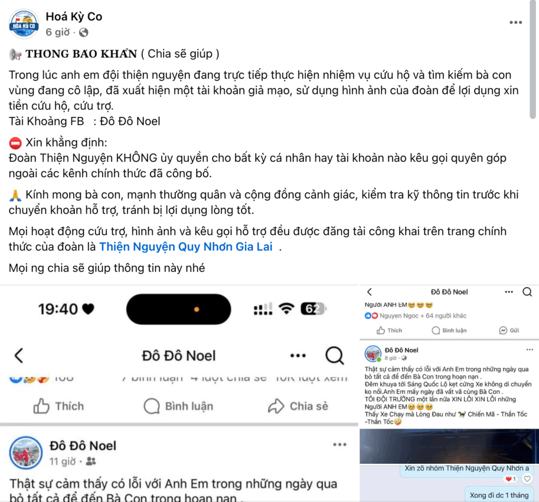Tap the Chia sẻ share button
This screenshot has width=539, height=502.
pyautogui.click(x=298, y=406)
